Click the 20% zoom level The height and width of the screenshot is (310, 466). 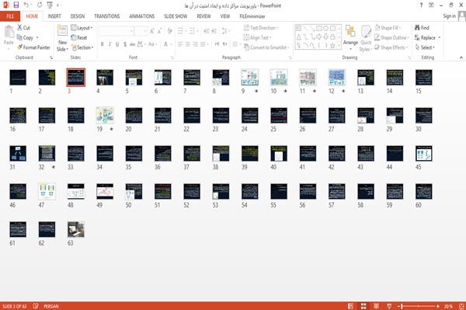[448, 306]
